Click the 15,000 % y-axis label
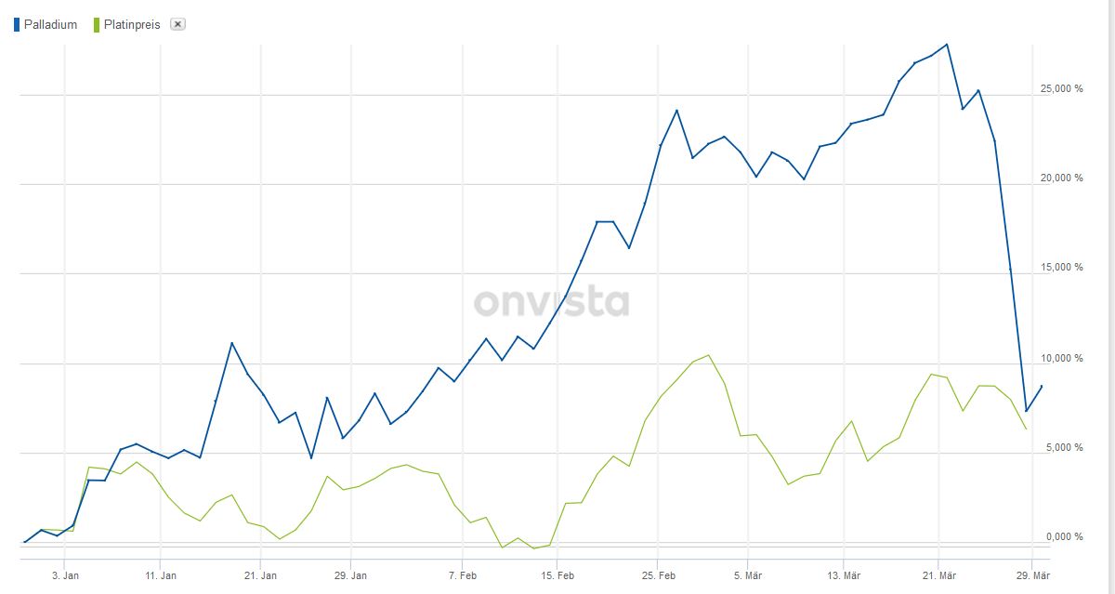 (1061, 268)
